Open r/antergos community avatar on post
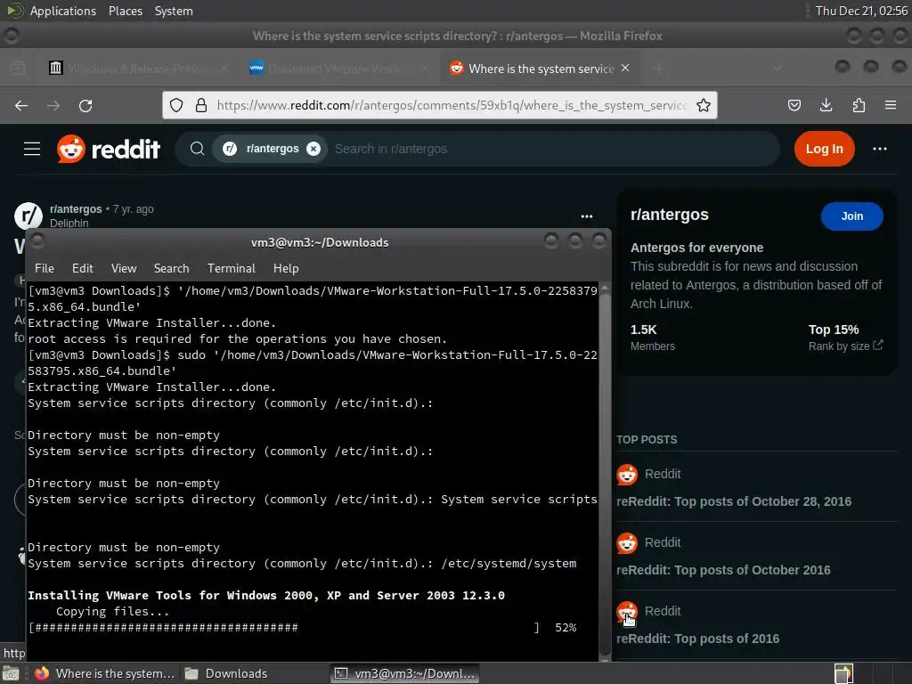 (28, 216)
